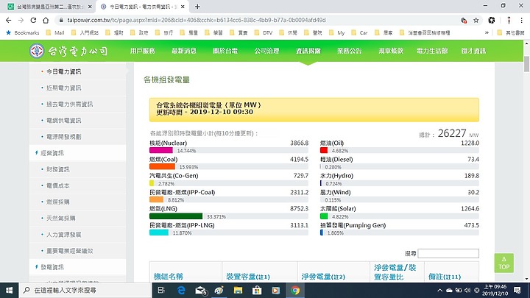This screenshot has height=298, width=530.
Task: Select 今日電力資訊 in the sidebar
Action: (65, 71)
